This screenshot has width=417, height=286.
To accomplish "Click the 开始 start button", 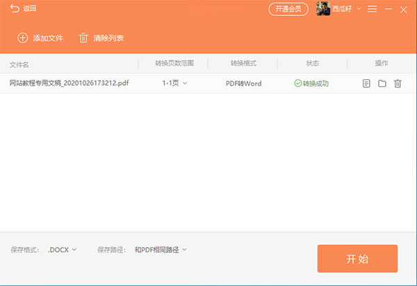I will pyautogui.click(x=357, y=259).
